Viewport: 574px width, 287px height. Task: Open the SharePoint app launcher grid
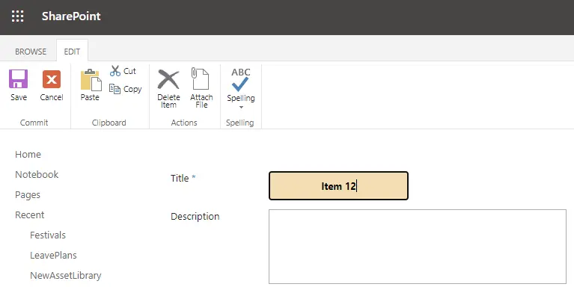[17, 16]
